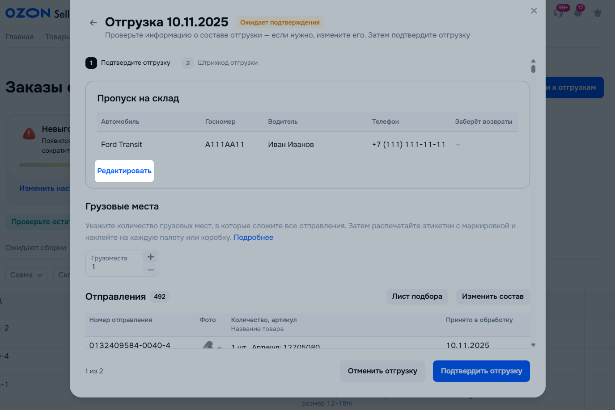This screenshot has width=615, height=410.
Task: Close the shipment dialog with X
Action: click(x=534, y=11)
